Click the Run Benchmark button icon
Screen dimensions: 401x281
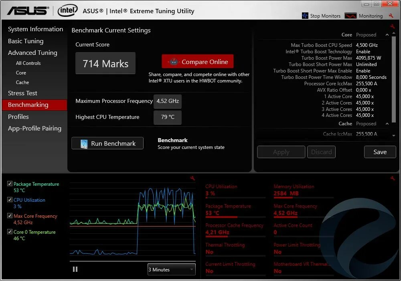pos(84,144)
